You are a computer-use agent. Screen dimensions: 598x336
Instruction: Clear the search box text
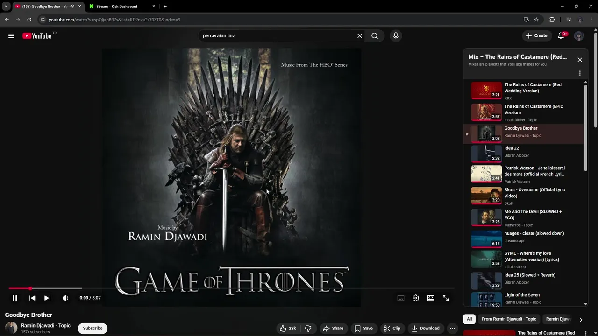pos(360,36)
